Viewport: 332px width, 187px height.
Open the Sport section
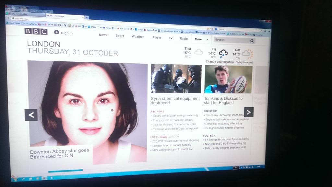(x=120, y=36)
